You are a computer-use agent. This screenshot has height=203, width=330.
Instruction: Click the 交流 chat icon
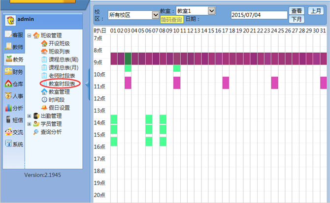(x=8, y=132)
